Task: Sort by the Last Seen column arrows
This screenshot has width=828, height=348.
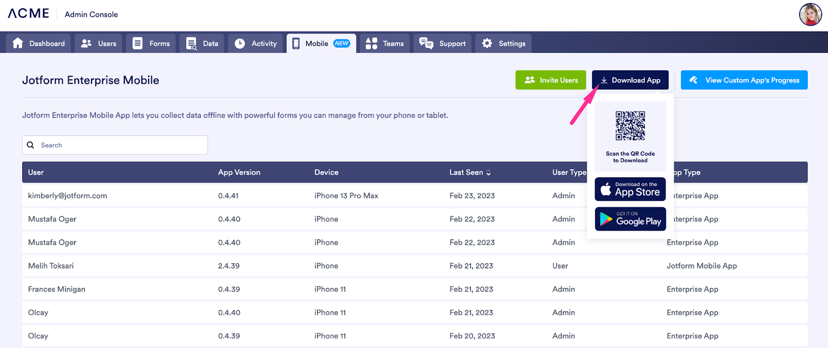Action: (489, 173)
